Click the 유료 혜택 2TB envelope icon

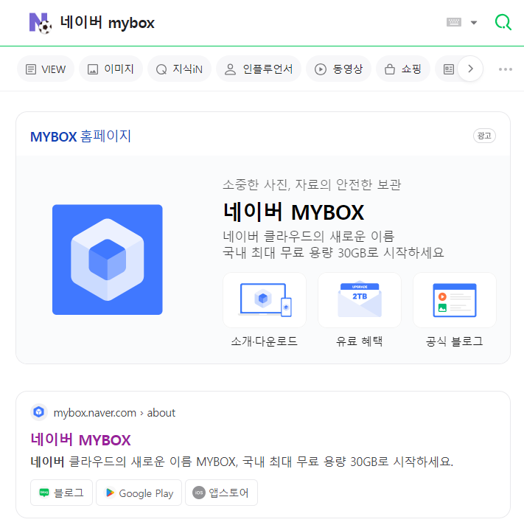[x=360, y=300]
